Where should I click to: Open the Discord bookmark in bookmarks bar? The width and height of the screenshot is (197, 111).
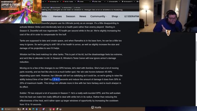tap(55, 8)
